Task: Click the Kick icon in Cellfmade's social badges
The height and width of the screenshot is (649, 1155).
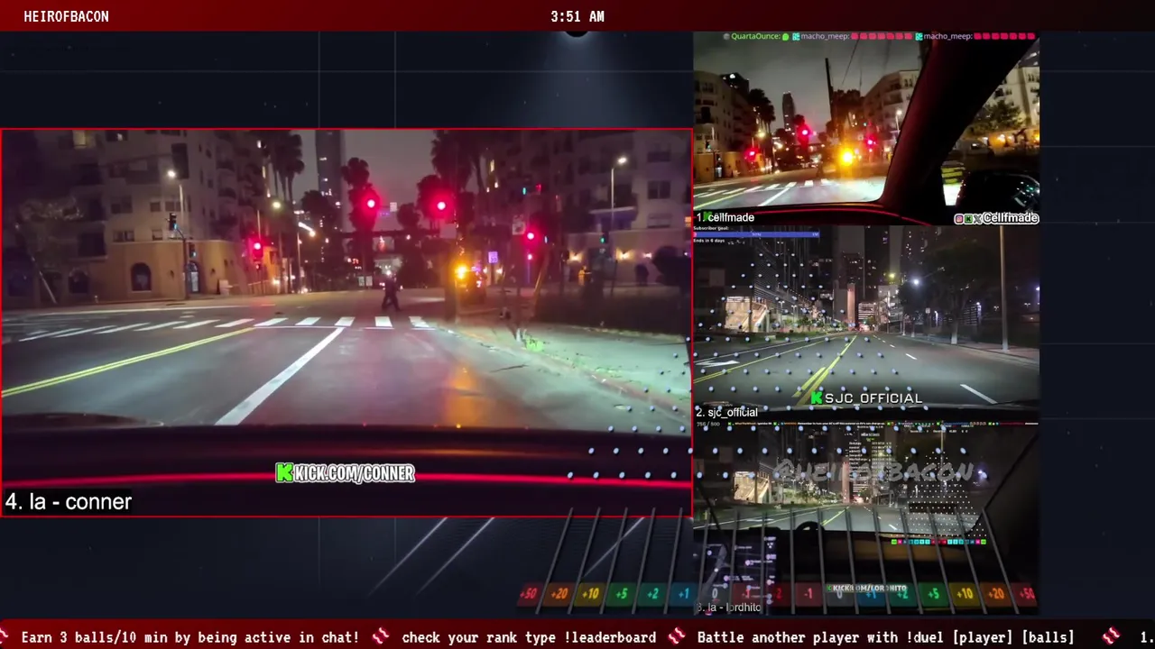Action: pos(968,219)
